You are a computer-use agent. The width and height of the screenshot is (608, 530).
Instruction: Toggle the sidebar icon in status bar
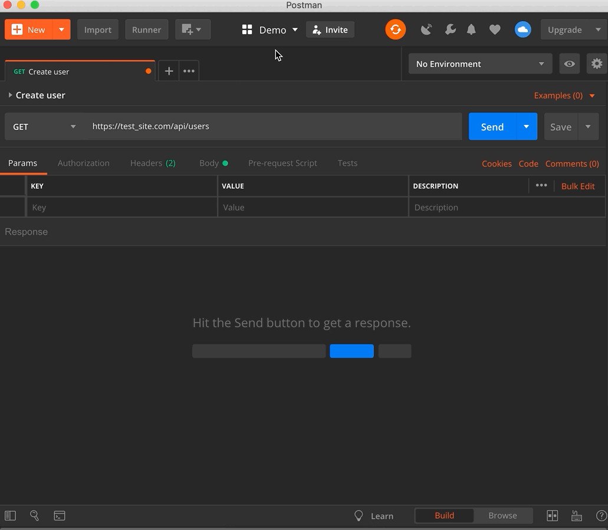click(11, 515)
